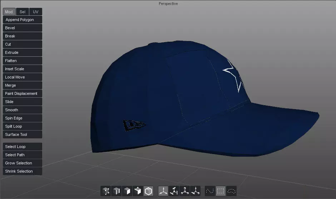Image resolution: width=336 pixels, height=199 pixels.
Task: Apply Smooth to the mesh
Action: coord(23,110)
